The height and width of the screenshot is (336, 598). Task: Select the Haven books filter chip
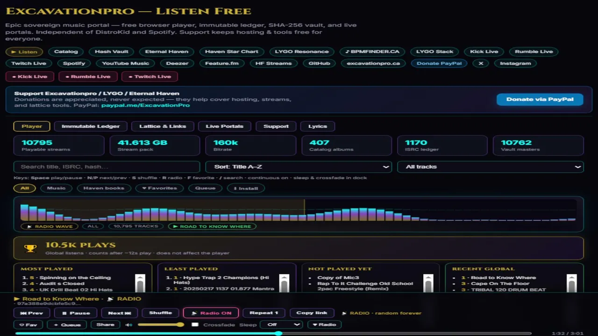point(104,188)
